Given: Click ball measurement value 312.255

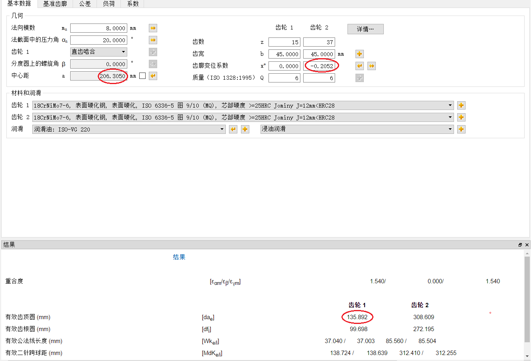Looking at the screenshot, I should coord(446,353).
